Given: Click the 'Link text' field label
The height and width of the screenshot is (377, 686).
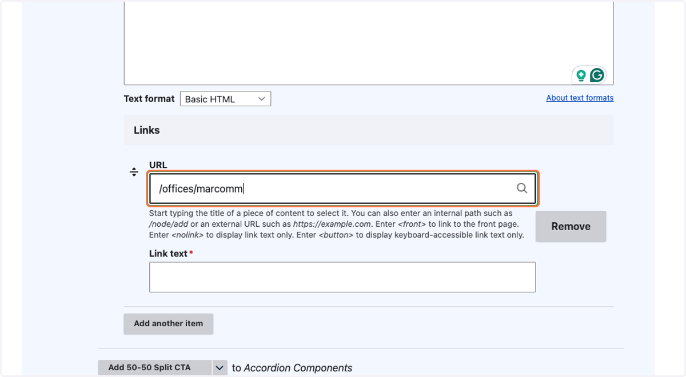Looking at the screenshot, I should [169, 254].
